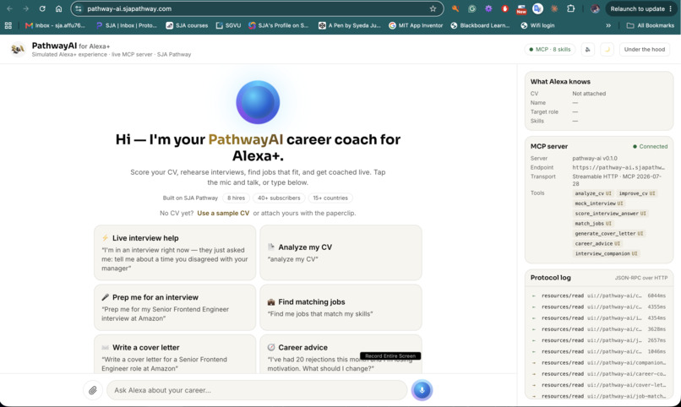Select the Write a cover letter card
Screen dimensions: 681x407
tap(175, 354)
